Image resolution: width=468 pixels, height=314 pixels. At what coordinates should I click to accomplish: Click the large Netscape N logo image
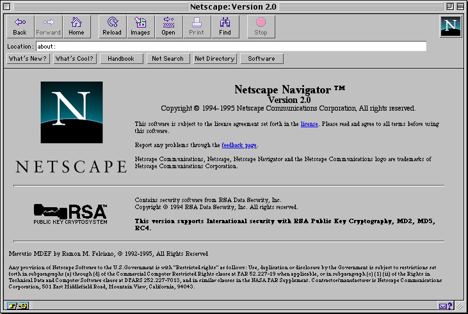(72, 113)
